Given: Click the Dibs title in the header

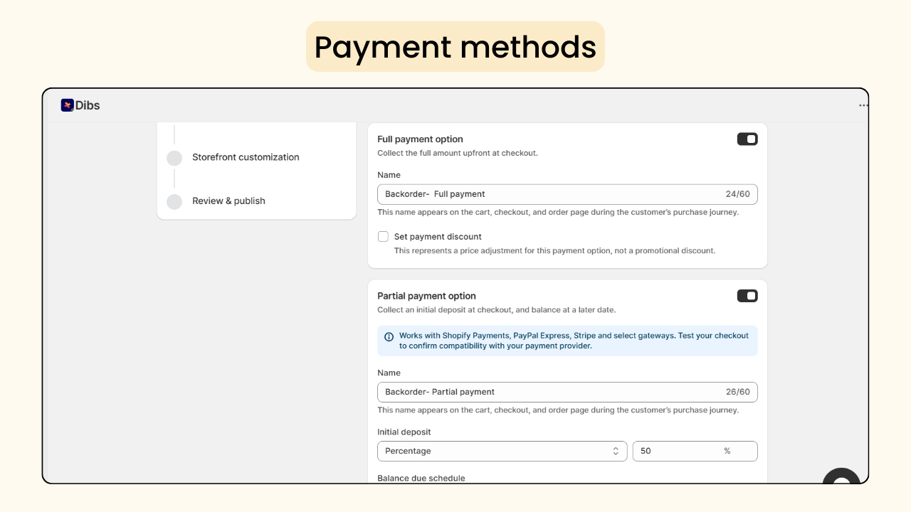Looking at the screenshot, I should (88, 105).
